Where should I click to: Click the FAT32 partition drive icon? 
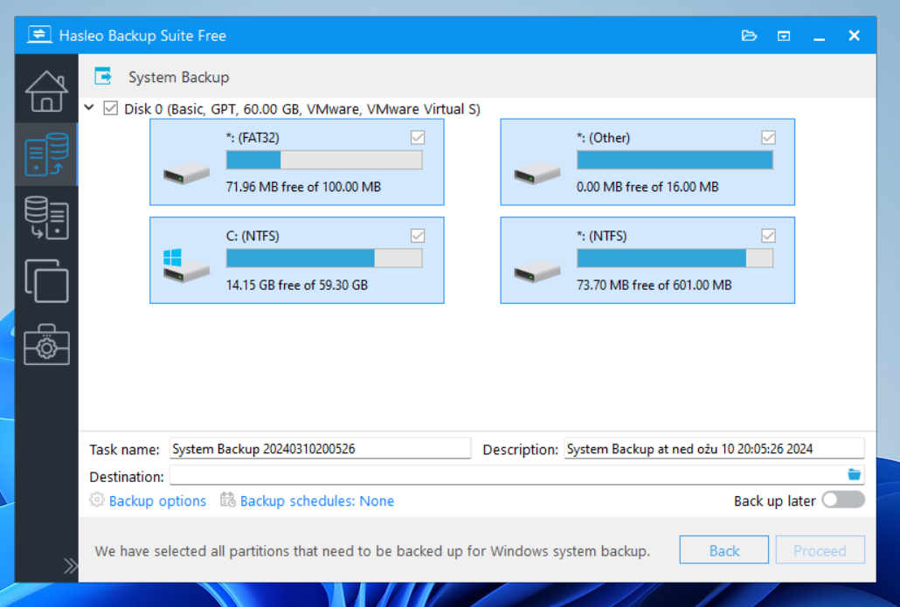(186, 173)
